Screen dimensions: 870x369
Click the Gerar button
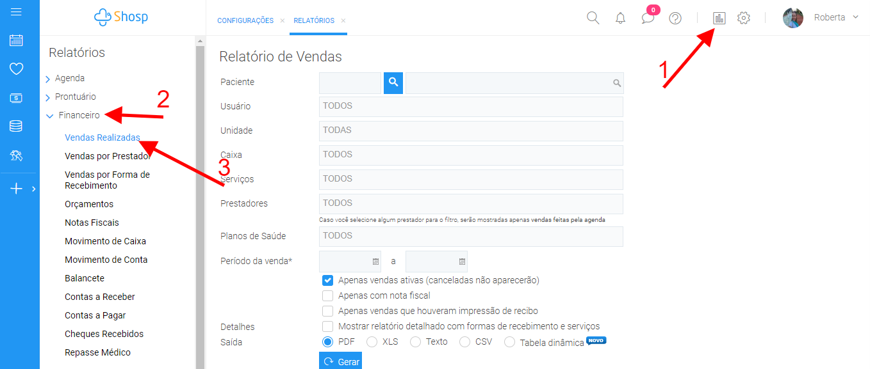click(340, 361)
